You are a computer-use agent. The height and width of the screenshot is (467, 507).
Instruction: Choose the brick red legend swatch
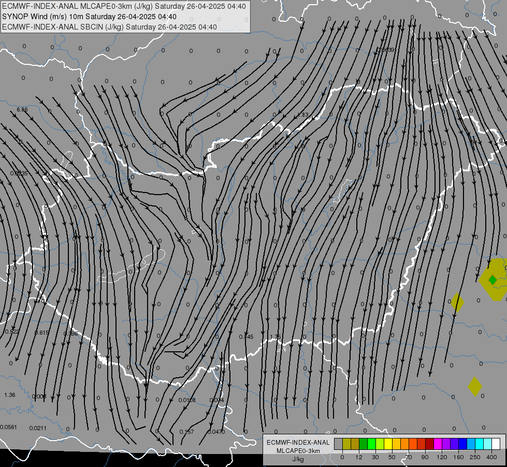[x=422, y=444]
